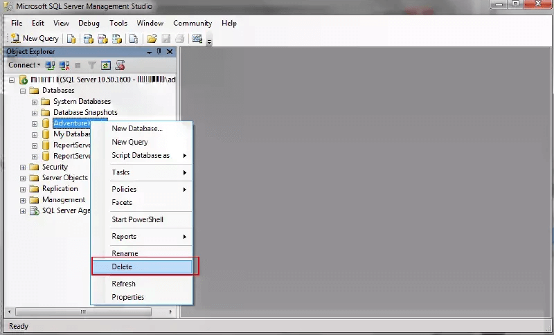Click Connect Object Explorer icon
This screenshot has width=554, height=335.
[50, 65]
